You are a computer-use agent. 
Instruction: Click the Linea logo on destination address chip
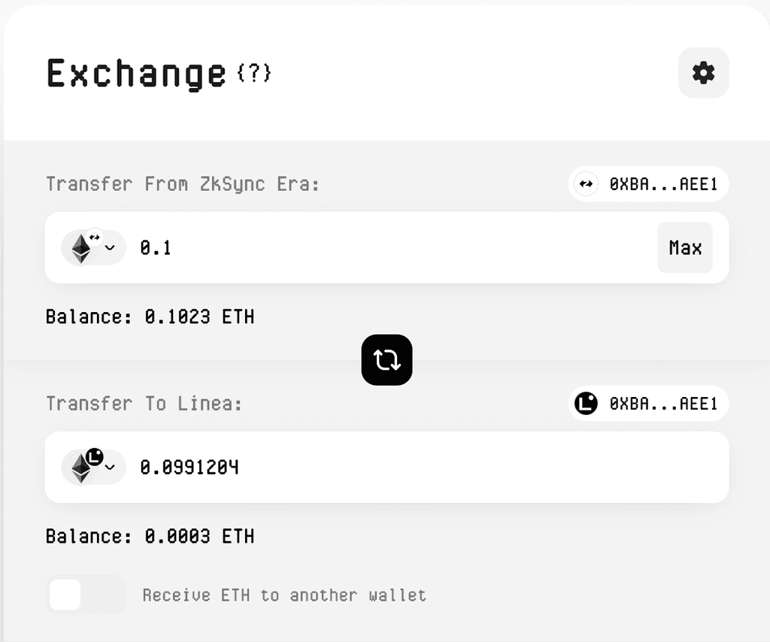[x=586, y=404]
